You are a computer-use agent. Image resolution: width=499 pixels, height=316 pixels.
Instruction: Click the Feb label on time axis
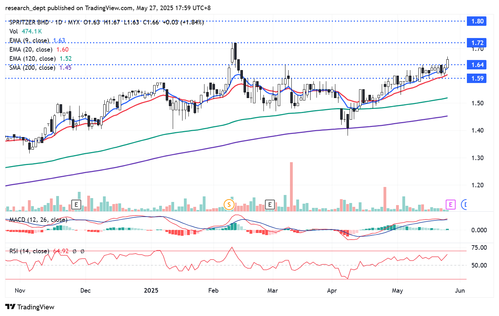click(x=213, y=291)
